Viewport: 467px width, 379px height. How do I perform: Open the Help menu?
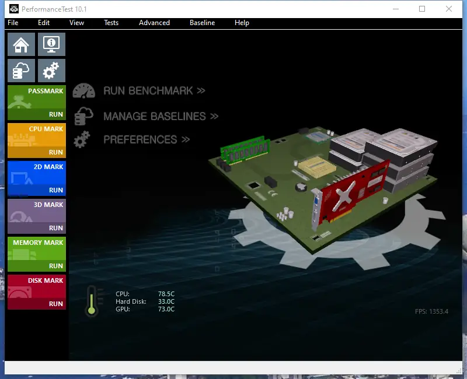tap(242, 23)
